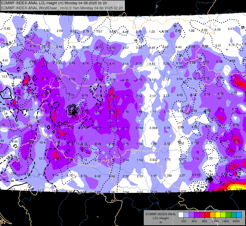Click the 13.5 value at the bottom edge

[x=12, y=189]
